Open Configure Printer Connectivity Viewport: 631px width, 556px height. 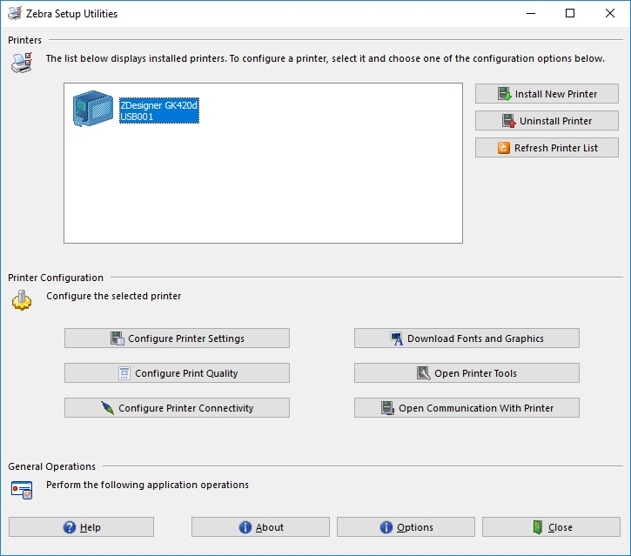click(177, 408)
